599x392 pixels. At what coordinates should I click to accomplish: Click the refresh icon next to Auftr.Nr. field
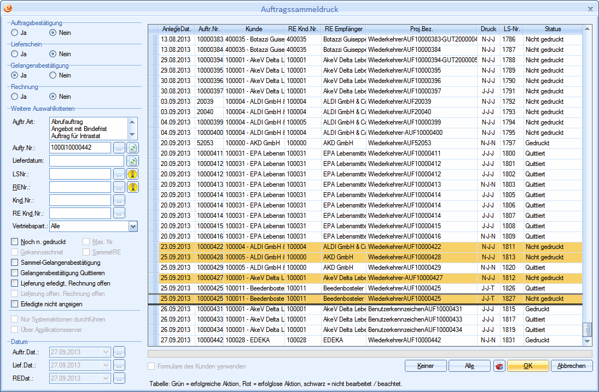pyautogui.click(x=132, y=148)
